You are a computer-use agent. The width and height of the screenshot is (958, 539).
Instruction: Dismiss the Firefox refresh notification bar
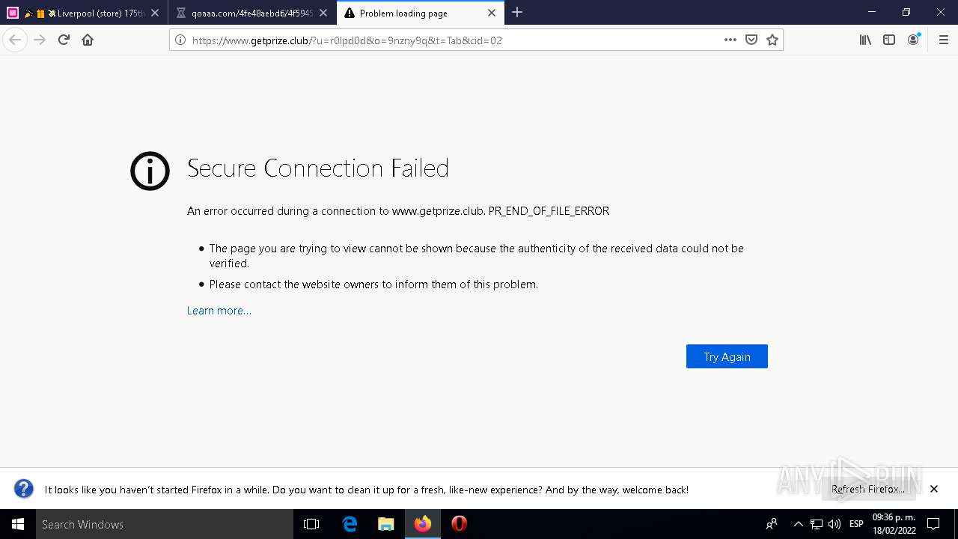coord(934,489)
